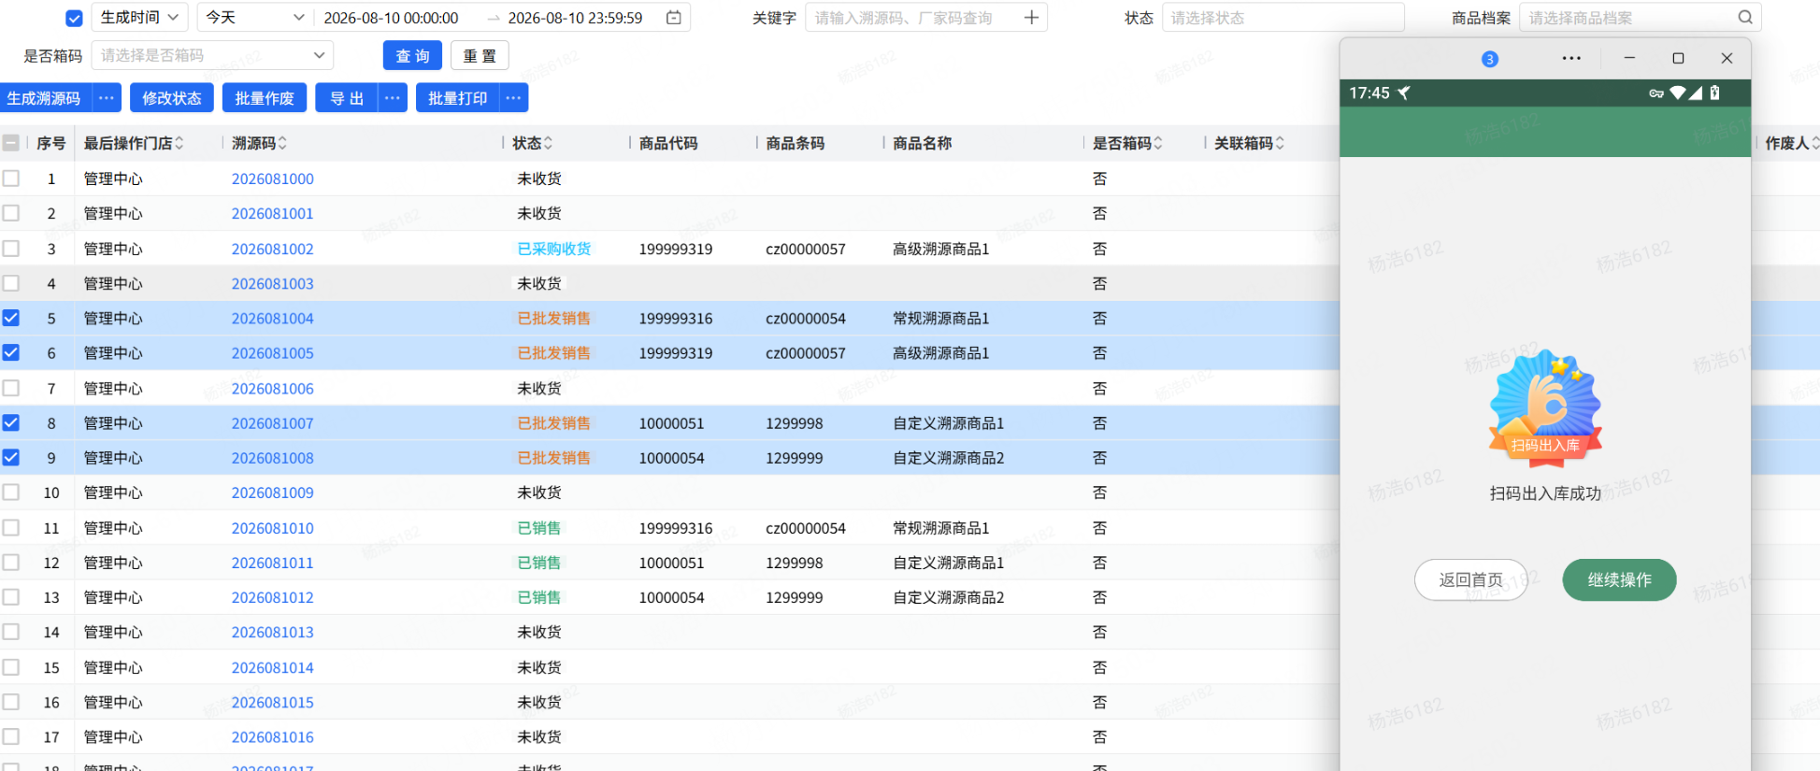Check the checkbox for row 3
1820x771 pixels.
11,248
